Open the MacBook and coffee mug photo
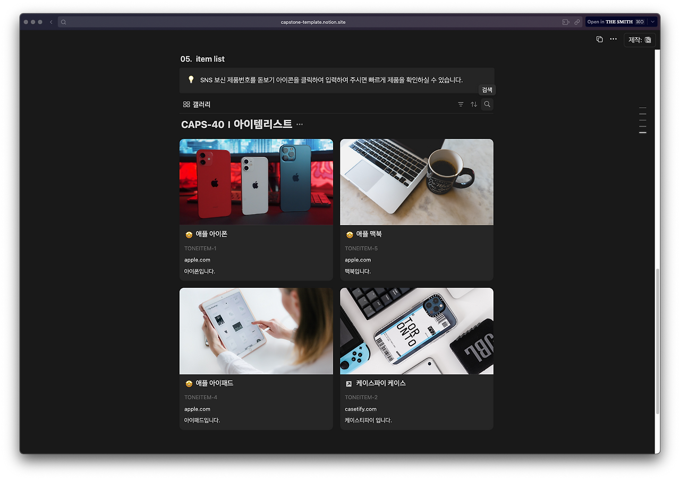The width and height of the screenshot is (680, 480). pyautogui.click(x=416, y=182)
